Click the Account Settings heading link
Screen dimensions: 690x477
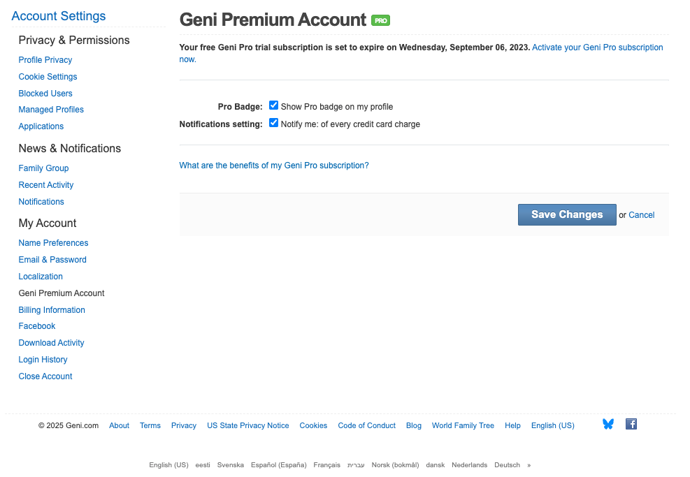[x=59, y=16]
